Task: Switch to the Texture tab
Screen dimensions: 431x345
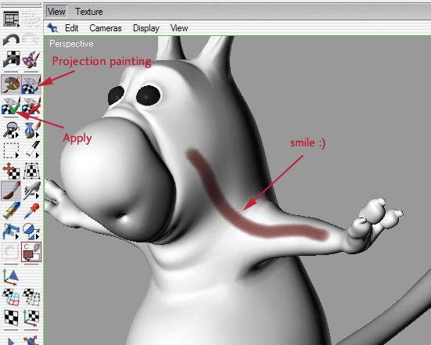Action: [x=89, y=12]
